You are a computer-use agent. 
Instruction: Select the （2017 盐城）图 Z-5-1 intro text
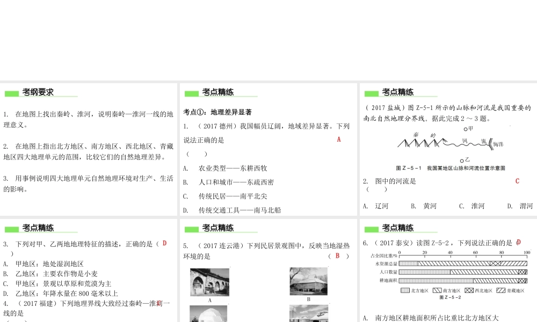(x=447, y=113)
